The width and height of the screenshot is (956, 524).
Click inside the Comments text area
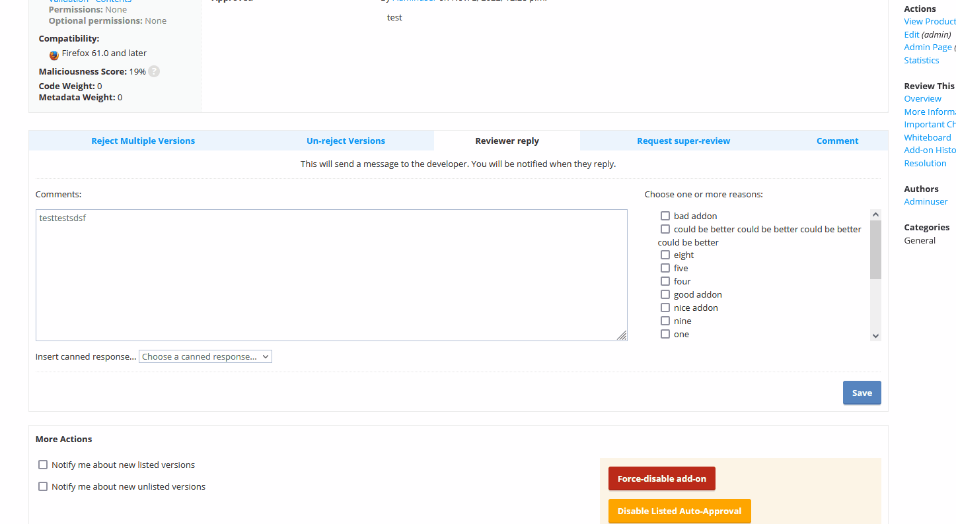(330, 275)
